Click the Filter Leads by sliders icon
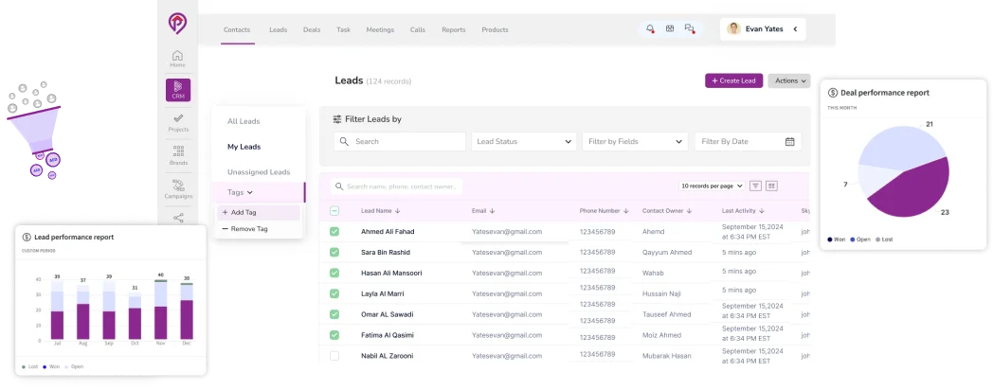Image resolution: width=993 pixels, height=390 pixels. [337, 119]
